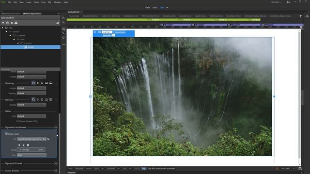Open the Margin dropdown
The image size is (310, 174).
pyautogui.click(x=31, y=88)
